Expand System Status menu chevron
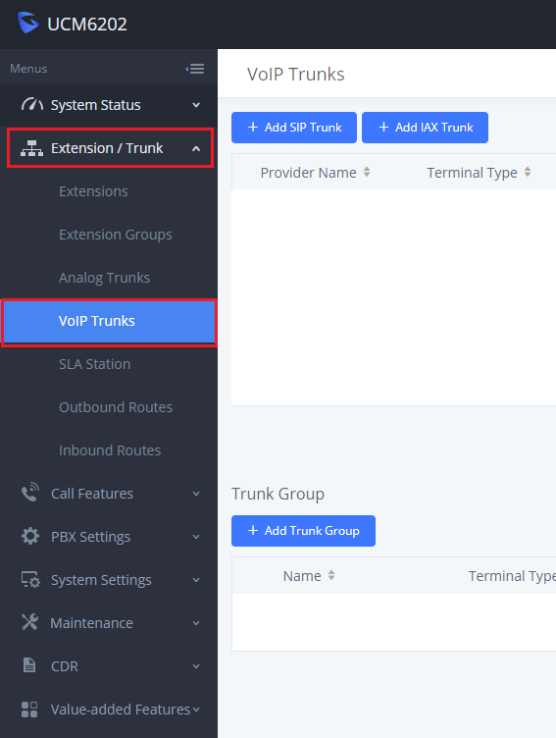This screenshot has width=556, height=738. click(196, 105)
